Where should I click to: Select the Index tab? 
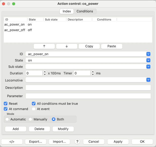point(67,11)
